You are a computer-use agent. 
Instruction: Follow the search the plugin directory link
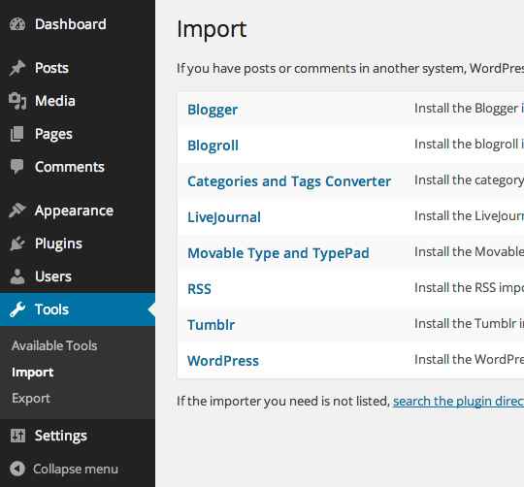[x=458, y=402]
